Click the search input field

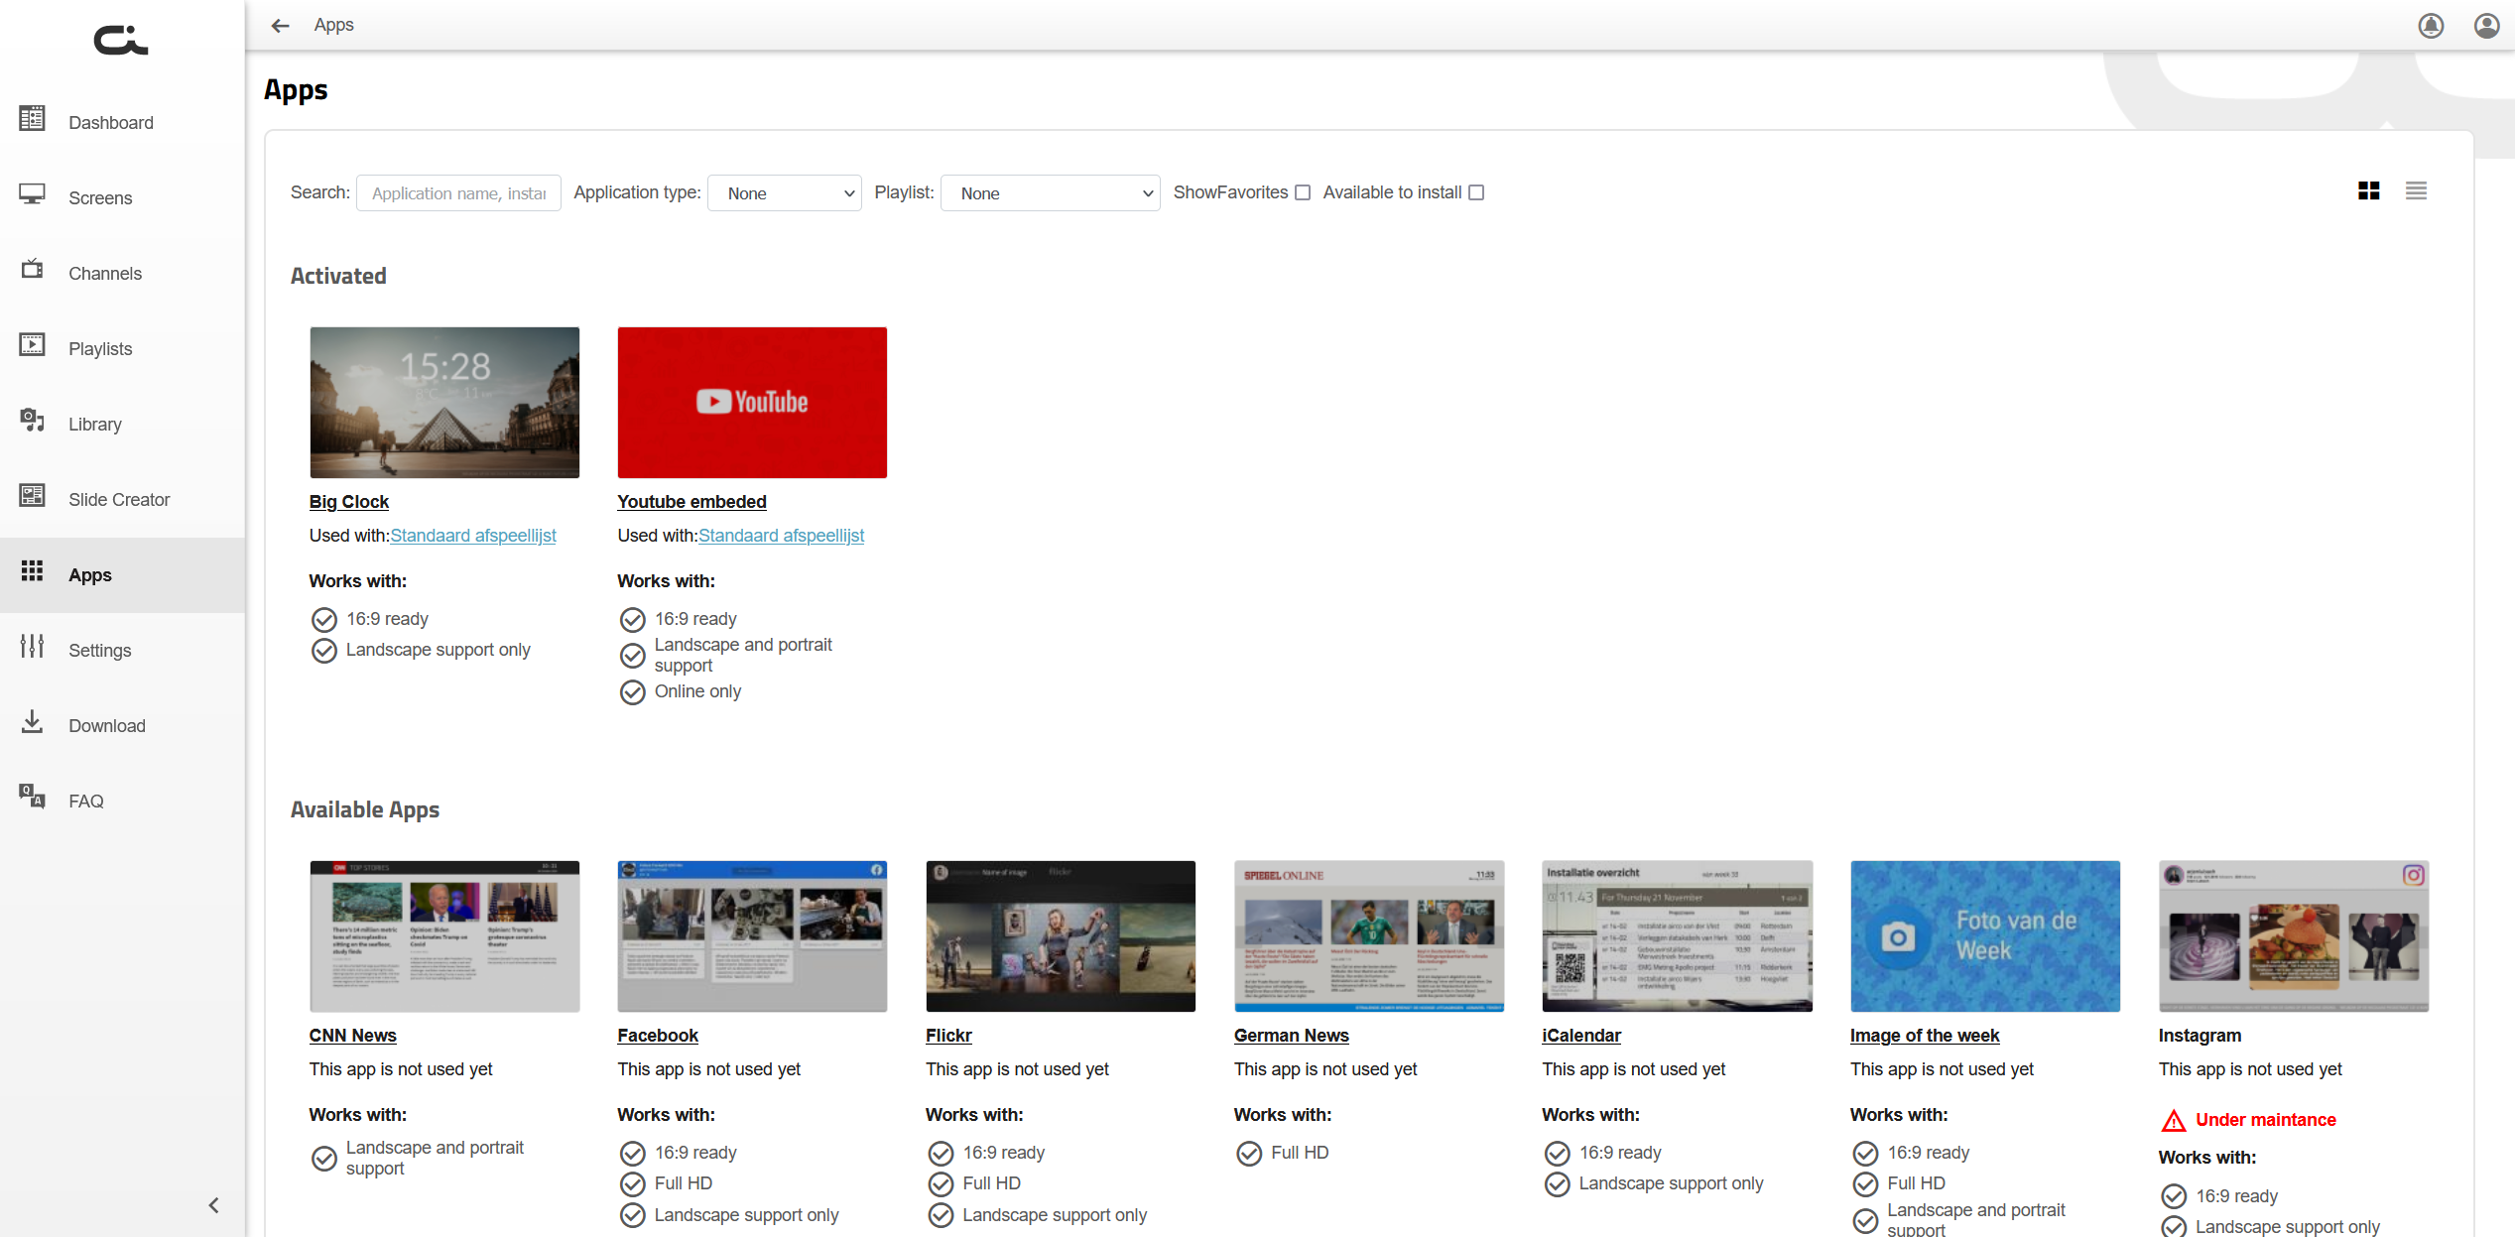coord(457,192)
